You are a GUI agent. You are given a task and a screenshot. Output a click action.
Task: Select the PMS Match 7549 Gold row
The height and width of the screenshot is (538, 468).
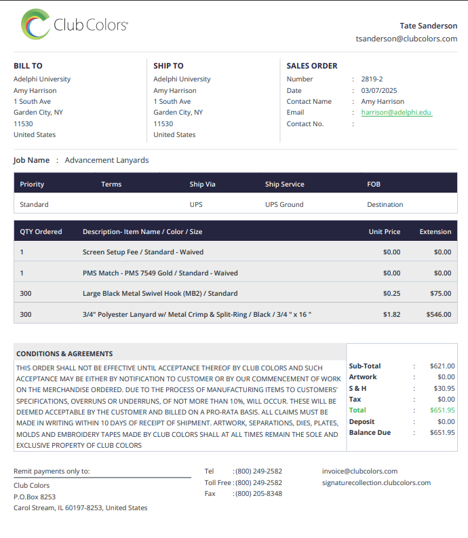(235, 273)
